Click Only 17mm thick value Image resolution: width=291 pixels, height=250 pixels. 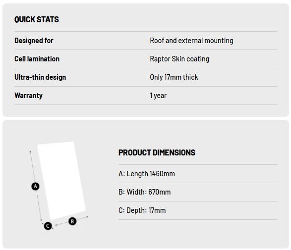[174, 77]
